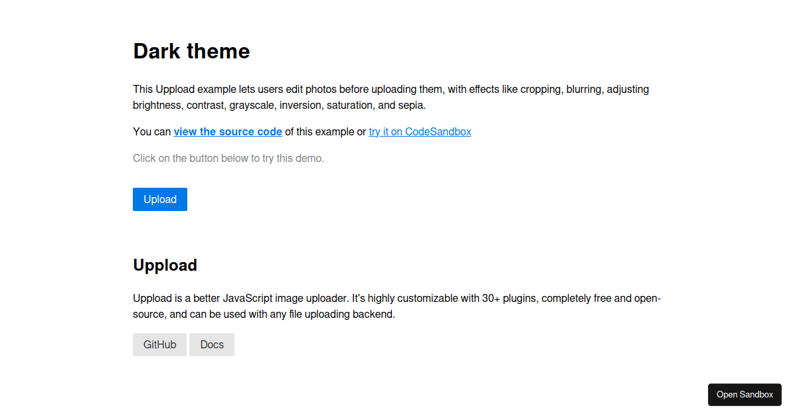Click the words "You can" before the link

(151, 131)
